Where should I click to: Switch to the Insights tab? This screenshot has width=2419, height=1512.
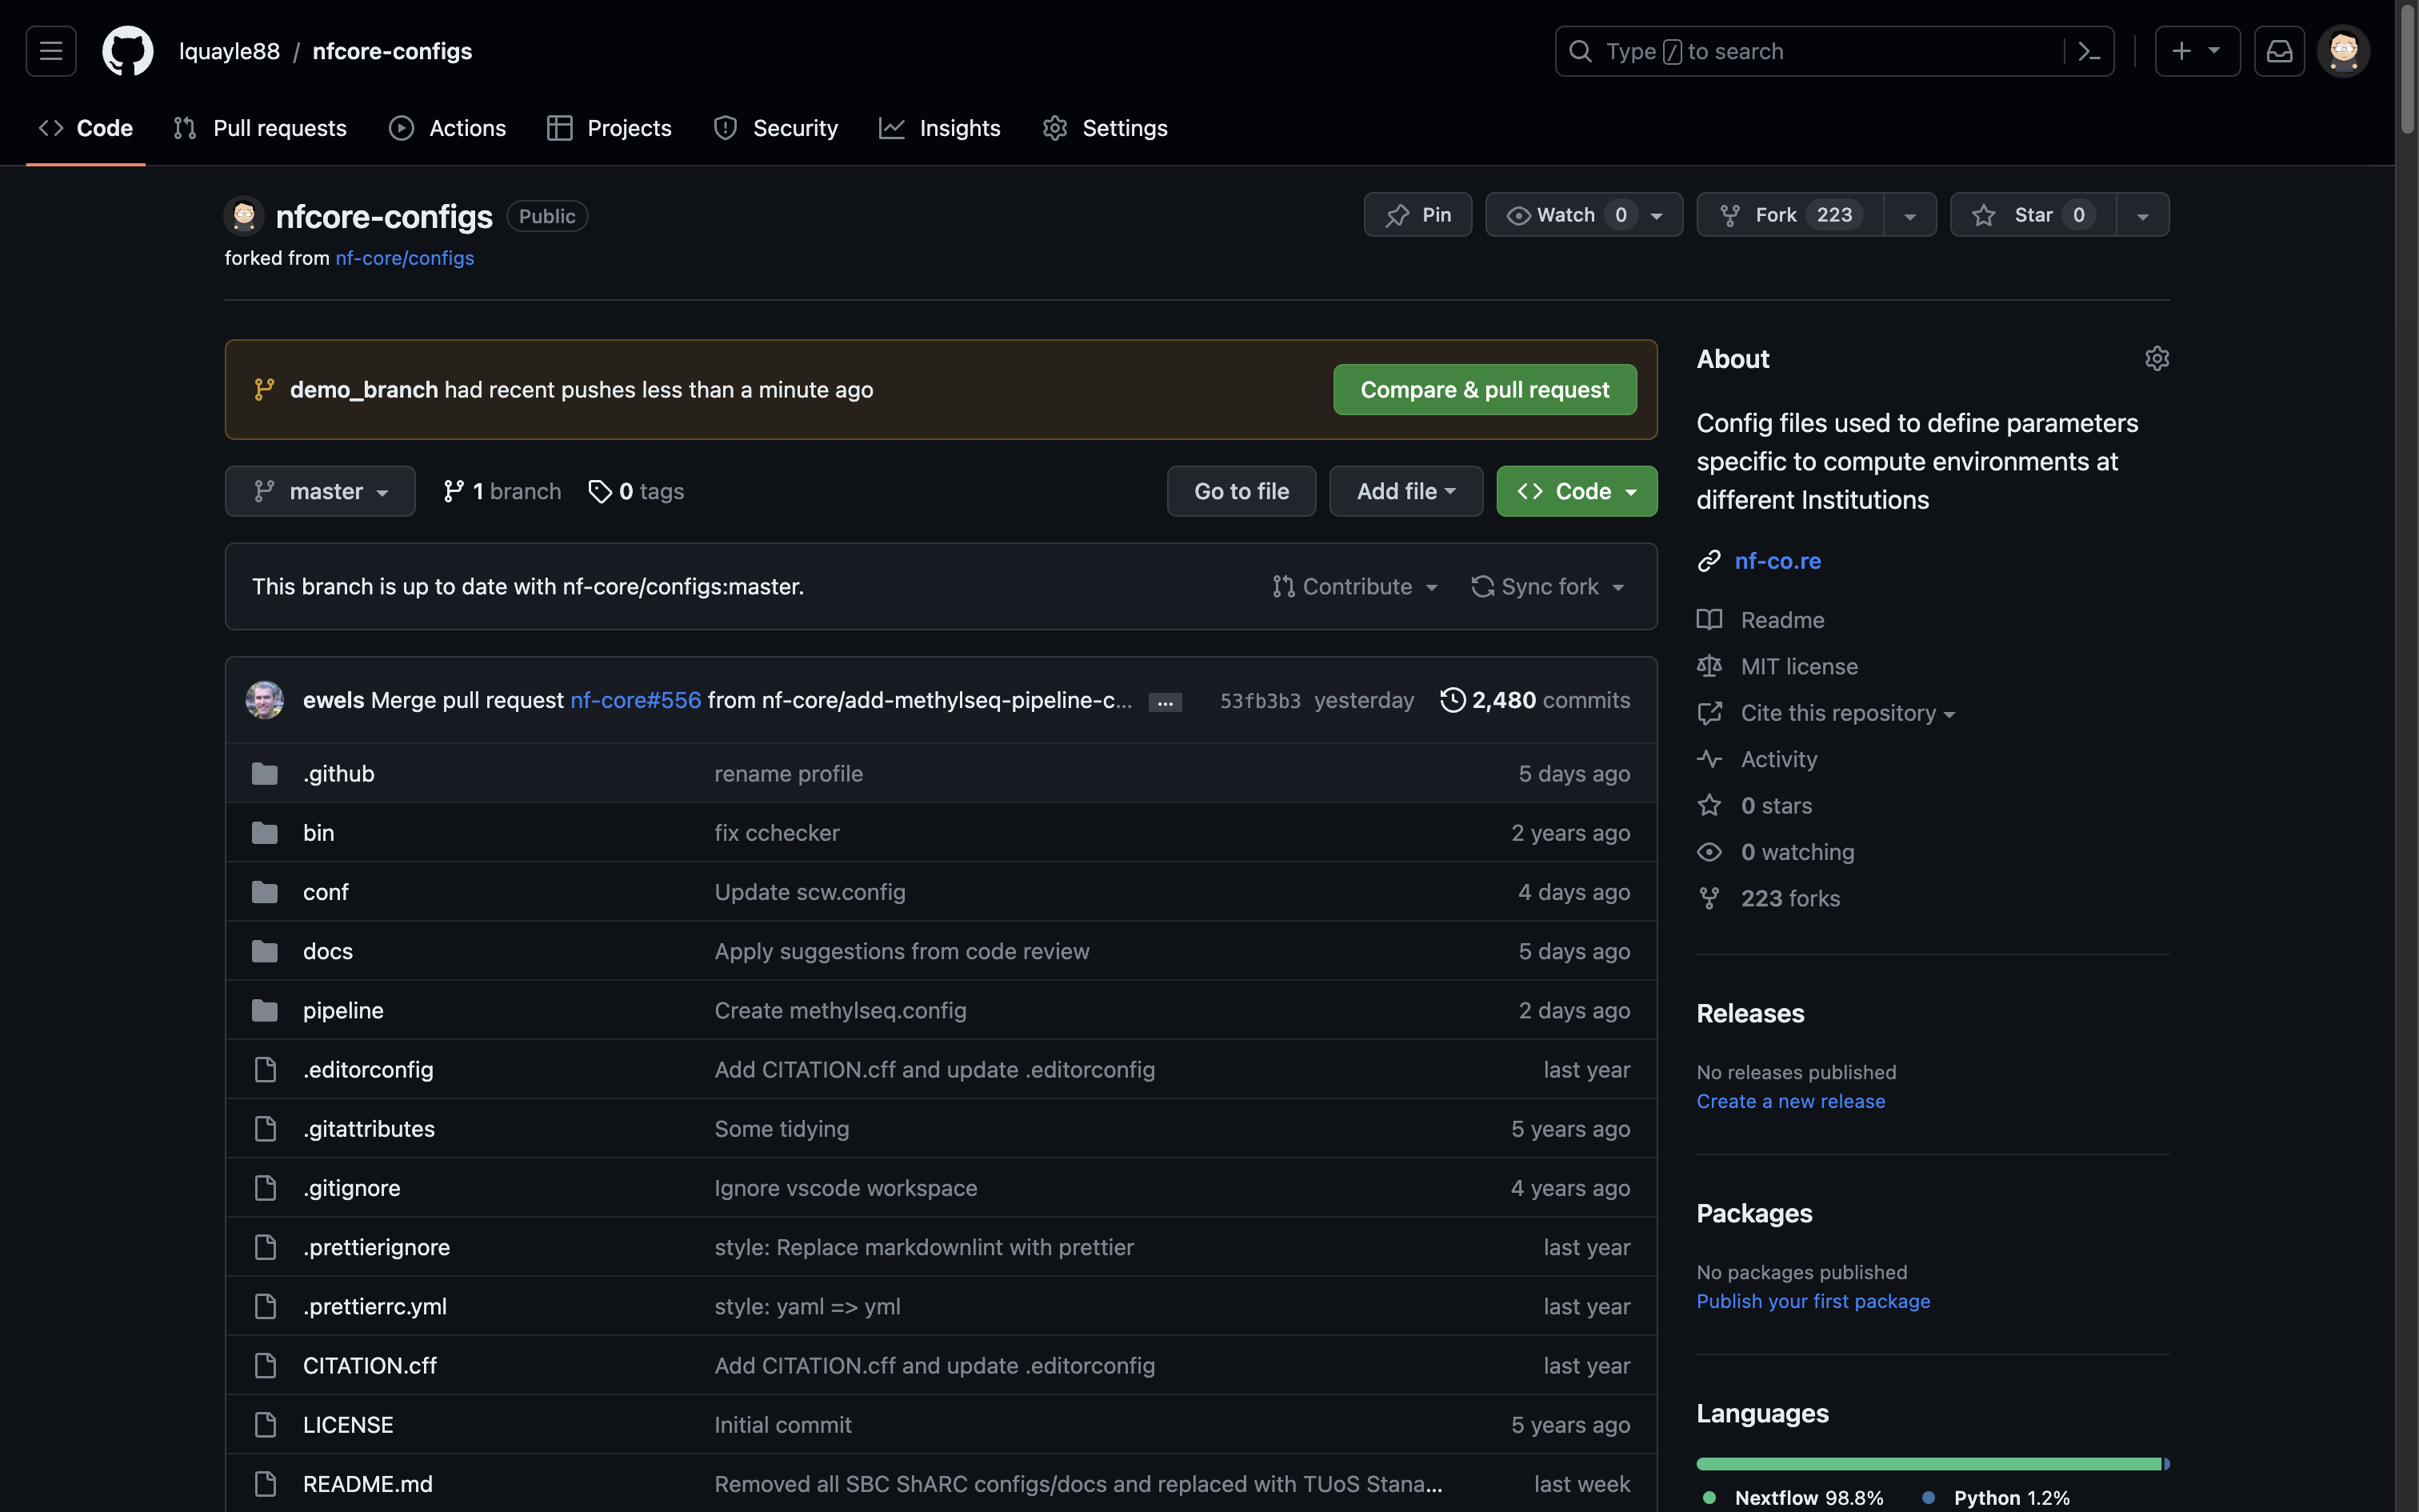click(940, 128)
